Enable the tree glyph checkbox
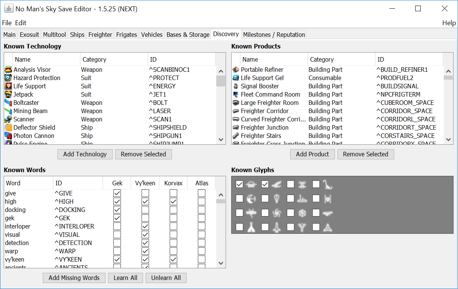This screenshot has width=458, height=289. click(291, 227)
